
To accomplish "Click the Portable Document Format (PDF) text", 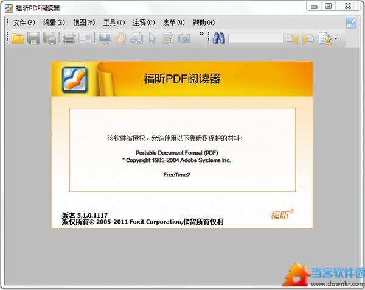I will (177, 153).
